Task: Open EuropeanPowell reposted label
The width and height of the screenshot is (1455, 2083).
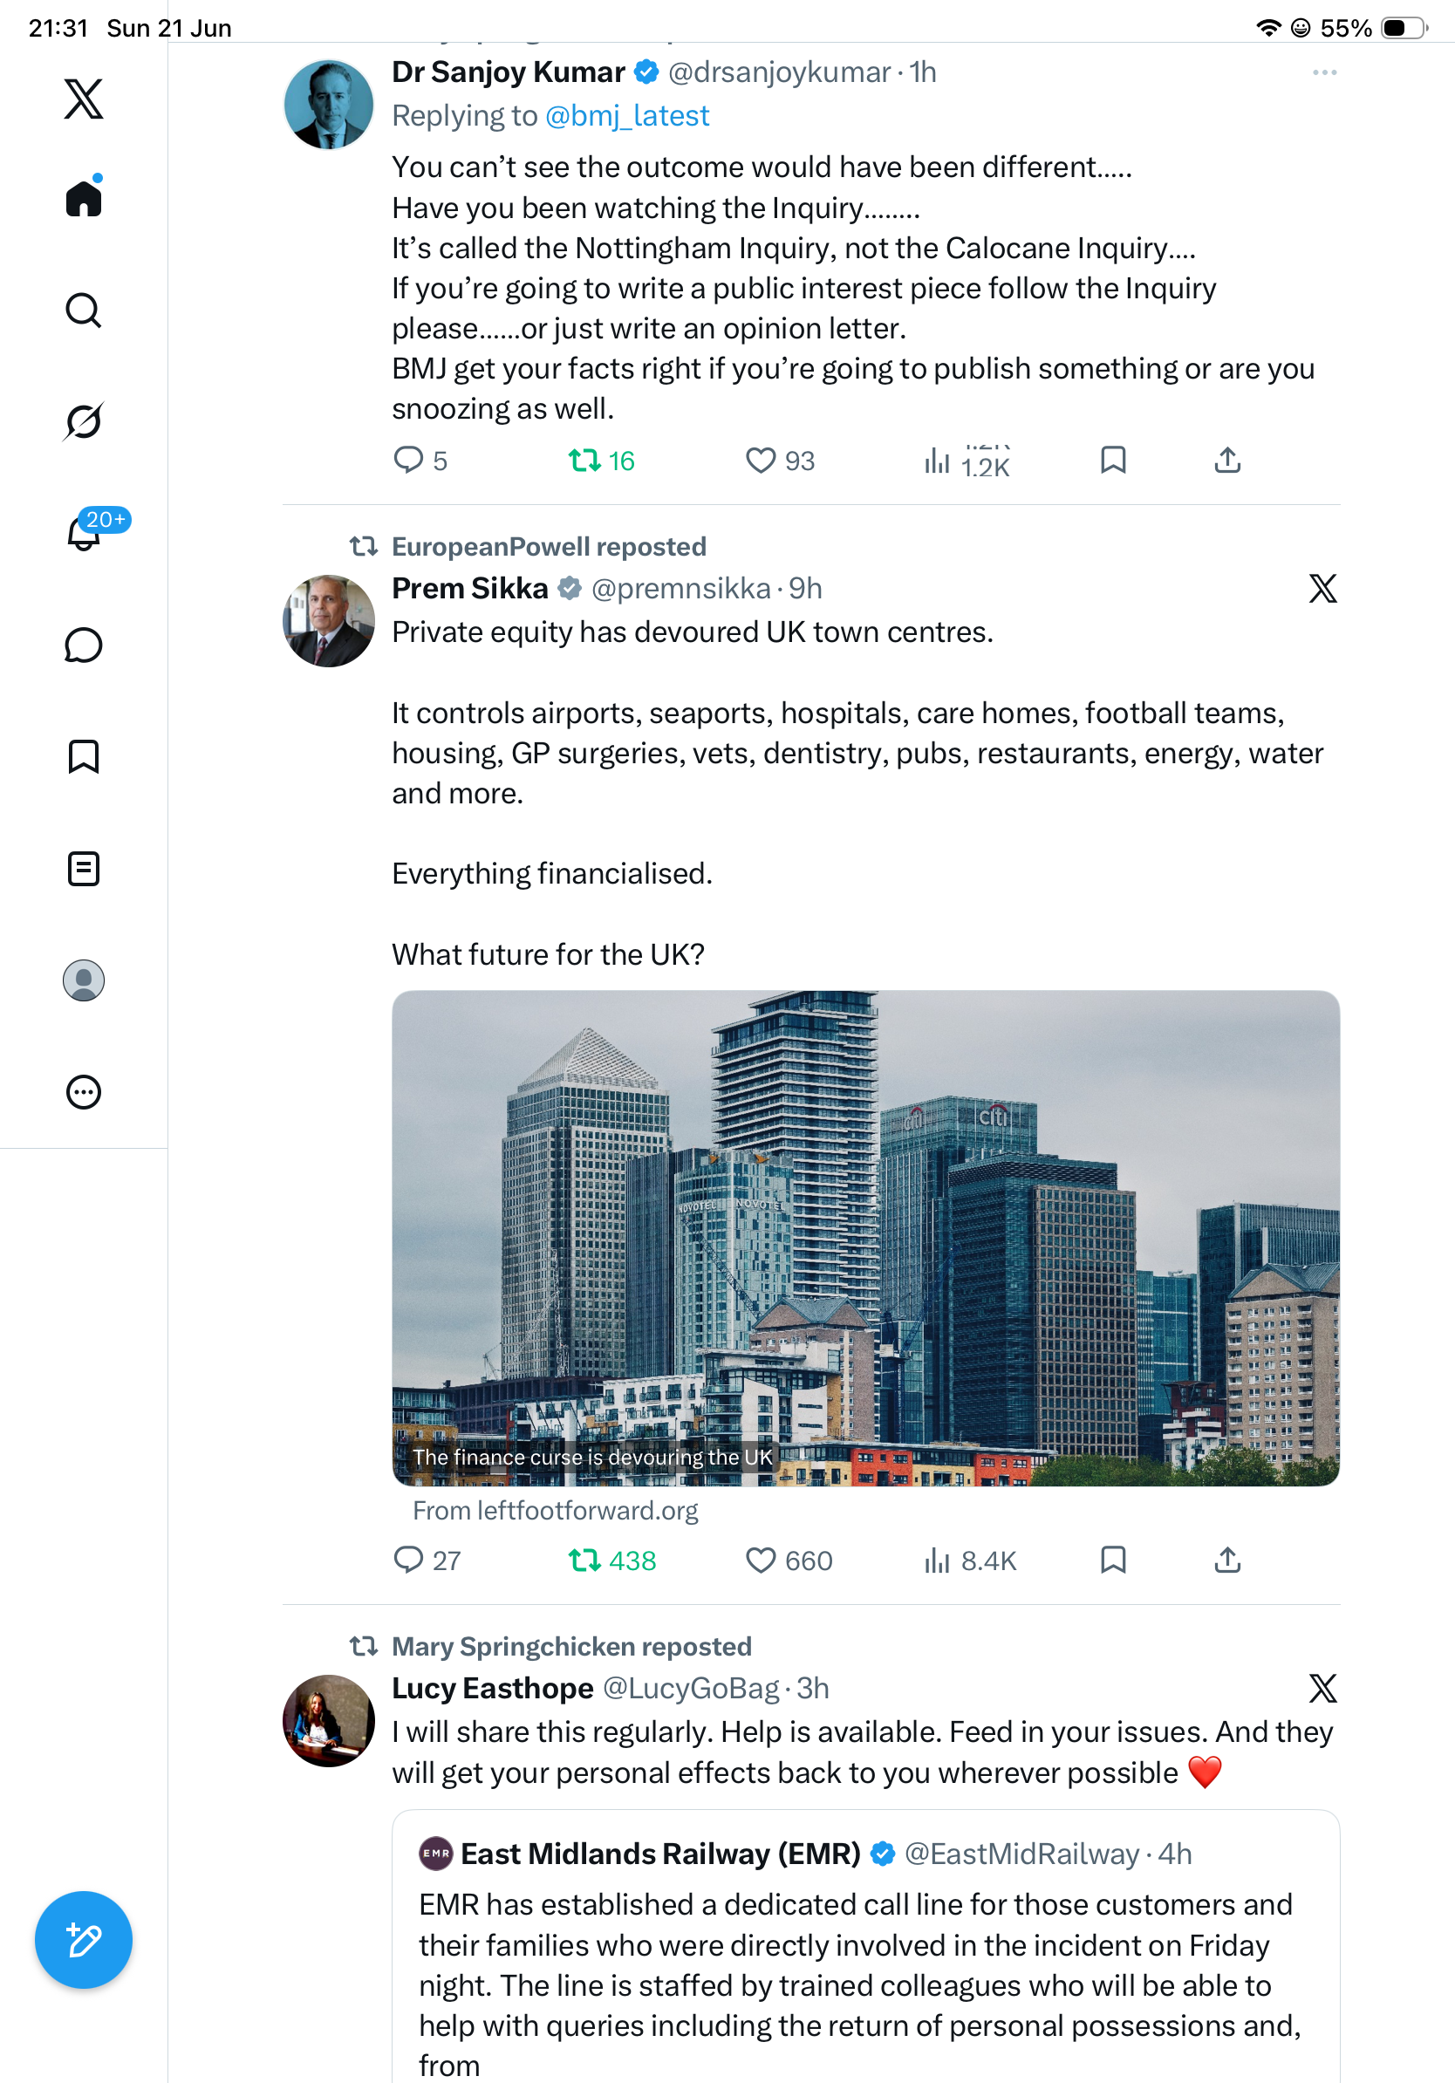Action: click(x=549, y=546)
